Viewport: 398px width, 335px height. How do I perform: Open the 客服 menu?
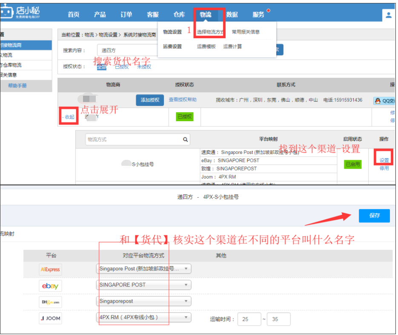coord(153,15)
